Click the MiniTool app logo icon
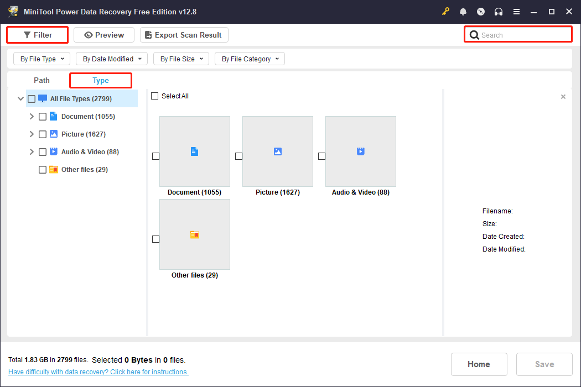This screenshot has height=387, width=581. (13, 12)
